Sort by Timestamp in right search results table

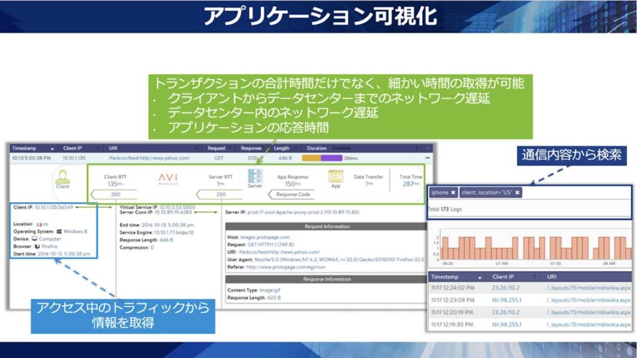point(455,277)
